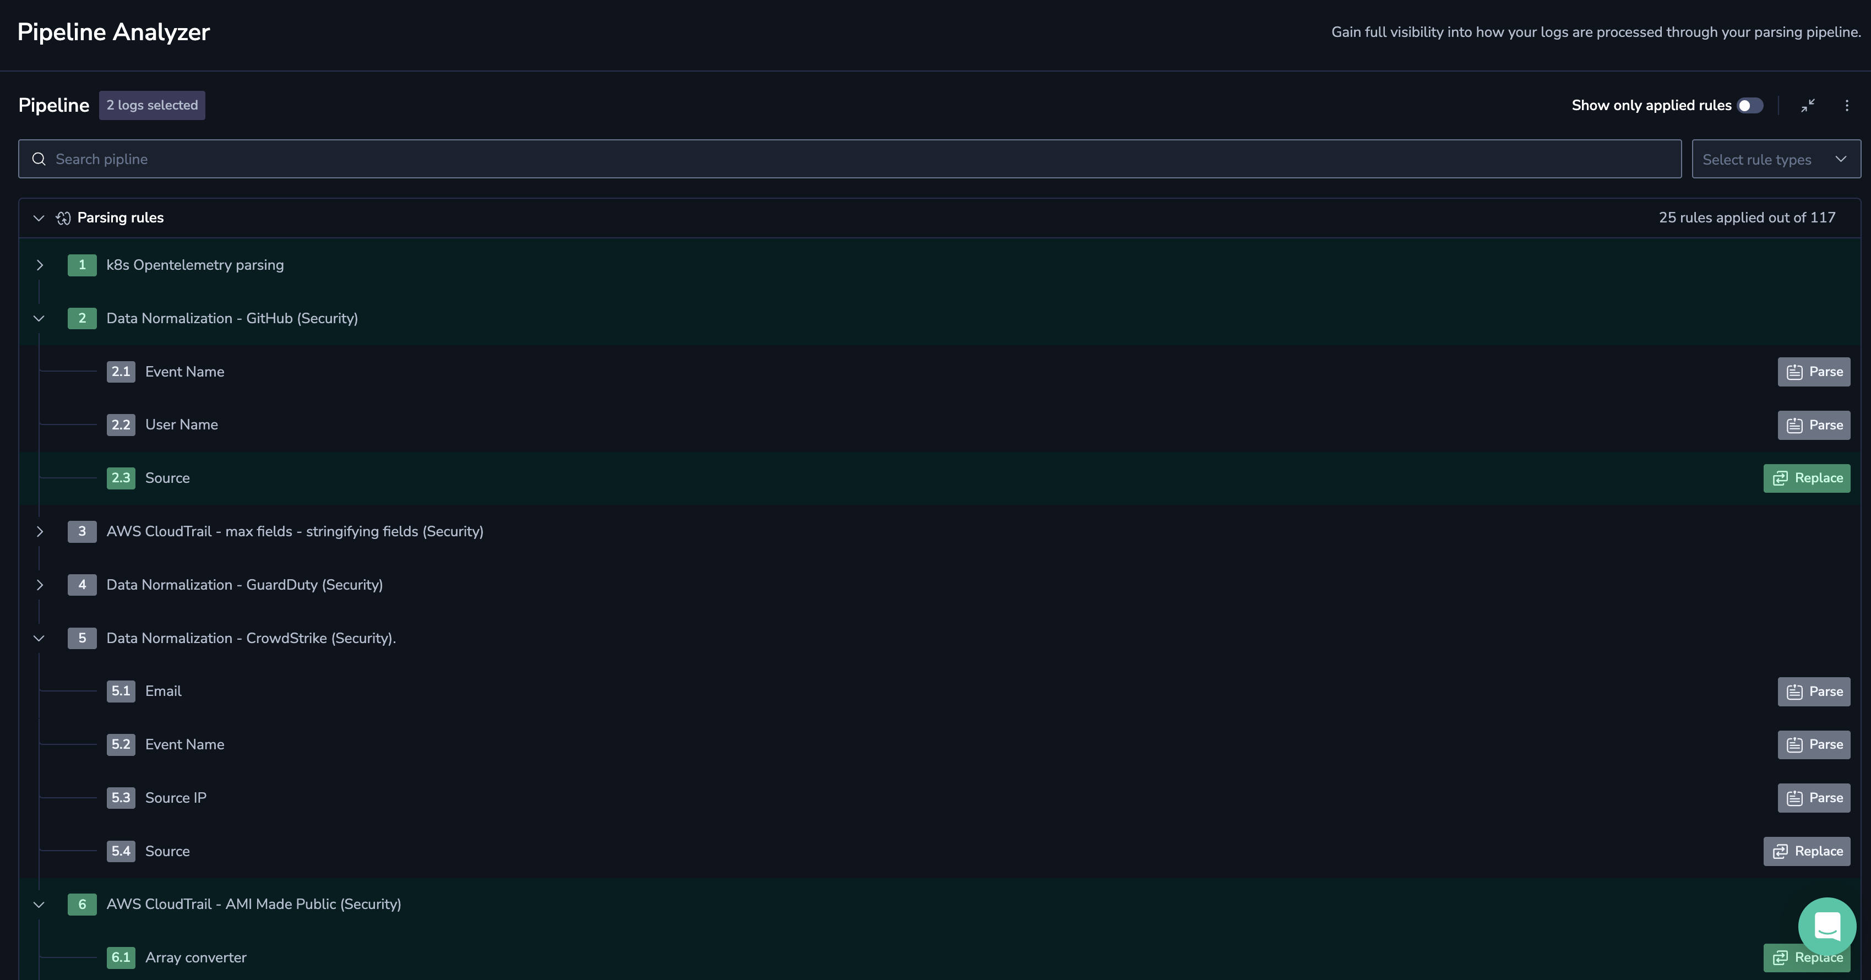Click the 5.1 rule badge

click(121, 692)
